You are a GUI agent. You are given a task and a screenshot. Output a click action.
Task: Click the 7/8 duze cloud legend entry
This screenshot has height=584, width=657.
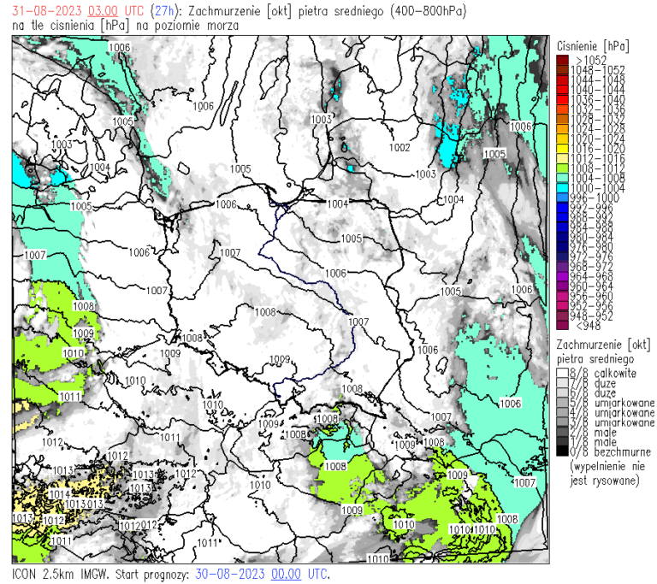click(x=592, y=383)
